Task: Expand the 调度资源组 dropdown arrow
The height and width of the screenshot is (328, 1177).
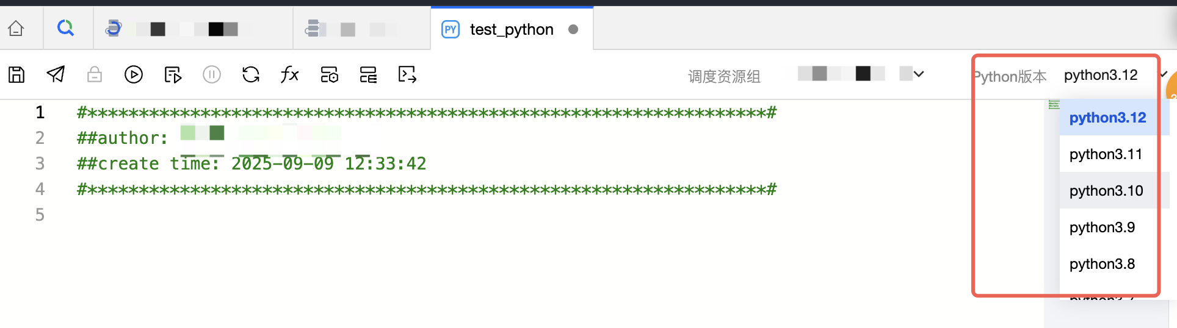Action: pyautogui.click(x=919, y=74)
